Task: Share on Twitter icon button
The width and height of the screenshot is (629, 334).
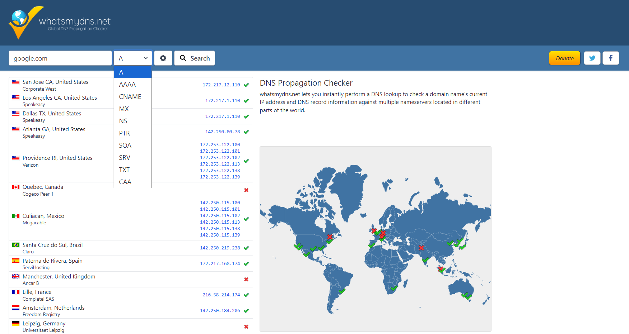Action: click(592, 58)
